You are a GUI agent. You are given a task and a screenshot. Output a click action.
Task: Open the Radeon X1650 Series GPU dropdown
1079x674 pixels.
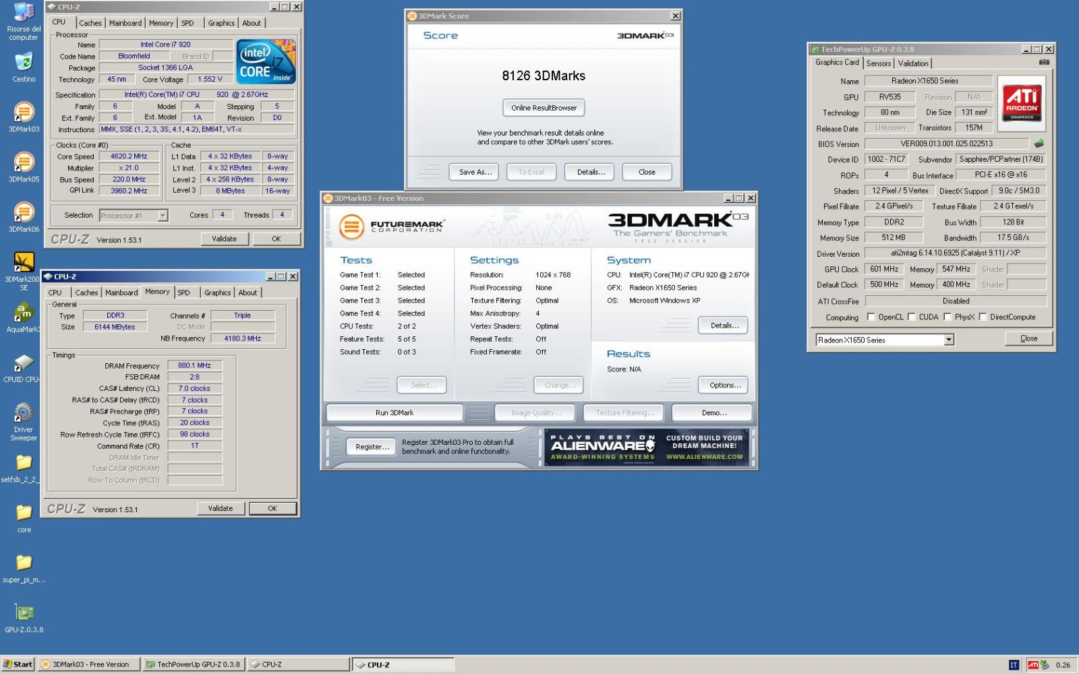click(x=885, y=340)
